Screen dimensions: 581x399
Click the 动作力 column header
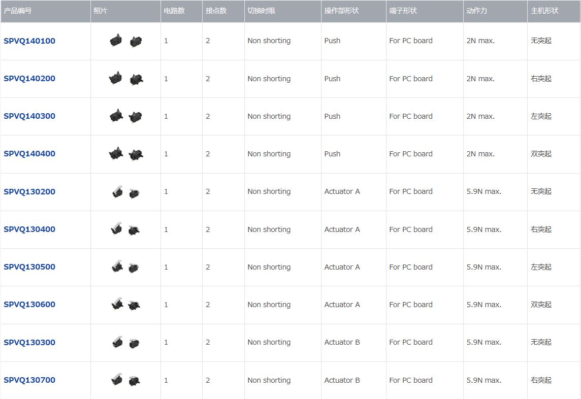476,11
